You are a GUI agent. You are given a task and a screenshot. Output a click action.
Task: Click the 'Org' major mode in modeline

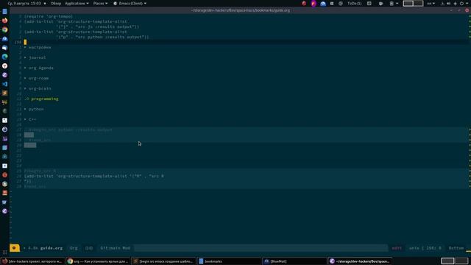coord(74,248)
